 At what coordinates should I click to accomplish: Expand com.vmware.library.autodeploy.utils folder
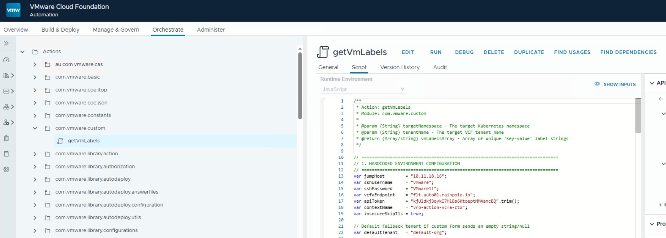(35, 218)
